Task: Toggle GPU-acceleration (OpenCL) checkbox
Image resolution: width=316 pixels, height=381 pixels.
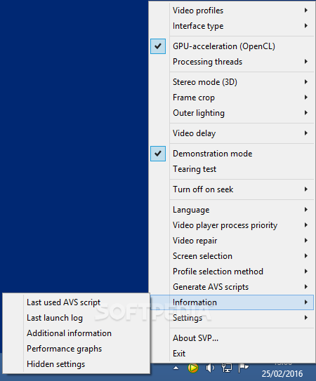Action: (x=158, y=46)
